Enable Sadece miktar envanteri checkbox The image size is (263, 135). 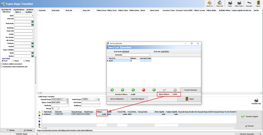(2, 64)
